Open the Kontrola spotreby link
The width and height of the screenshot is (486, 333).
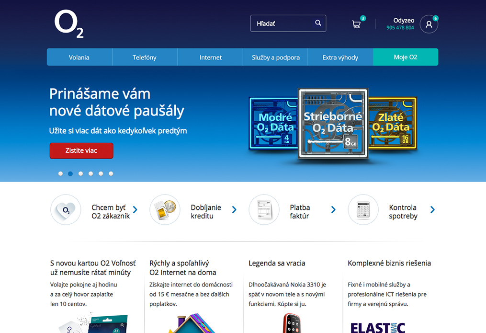pos(403,212)
